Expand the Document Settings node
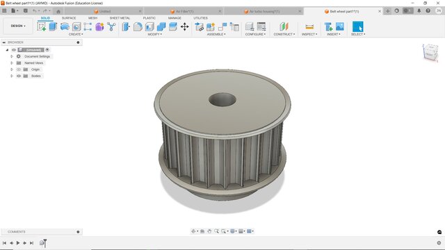Image resolution: width=445 pixels, height=250 pixels. point(12,56)
